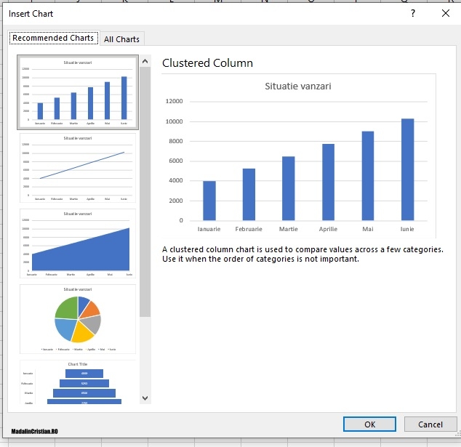Screen dimensions: 461x447
Task: Select the Pie chart recommendation thumbnail
Action: coord(78,318)
